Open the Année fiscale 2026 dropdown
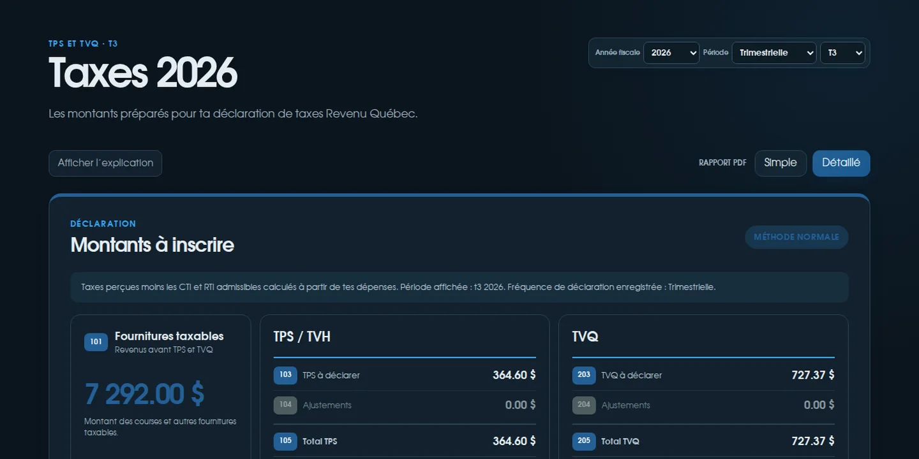Image resolution: width=919 pixels, height=459 pixels. pyautogui.click(x=671, y=53)
